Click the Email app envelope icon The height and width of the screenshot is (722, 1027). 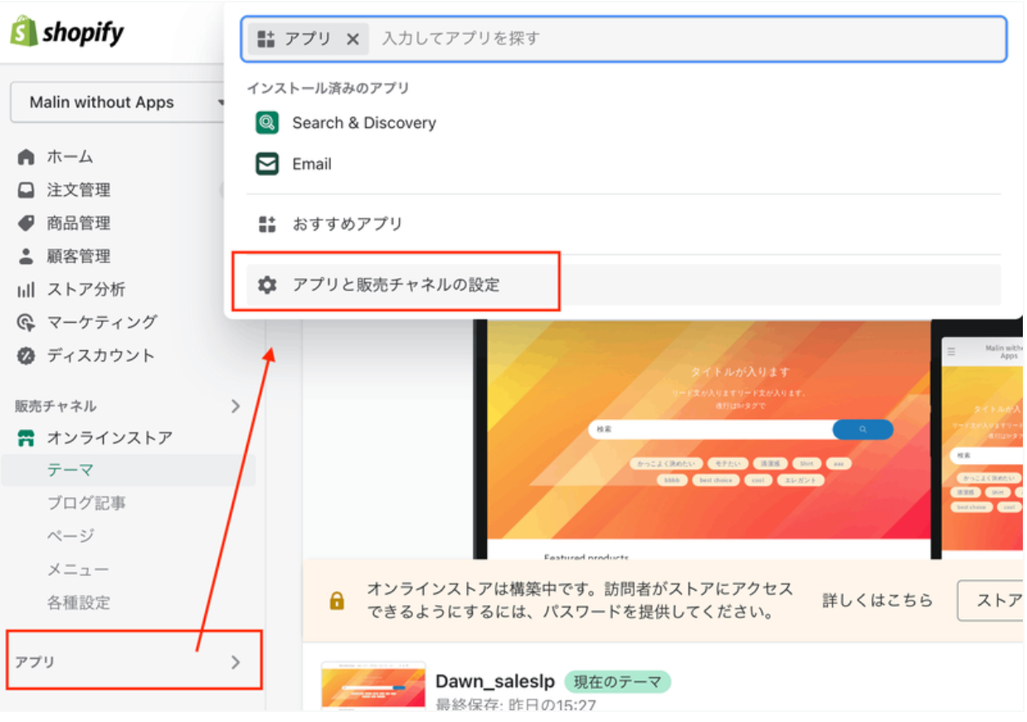point(267,164)
